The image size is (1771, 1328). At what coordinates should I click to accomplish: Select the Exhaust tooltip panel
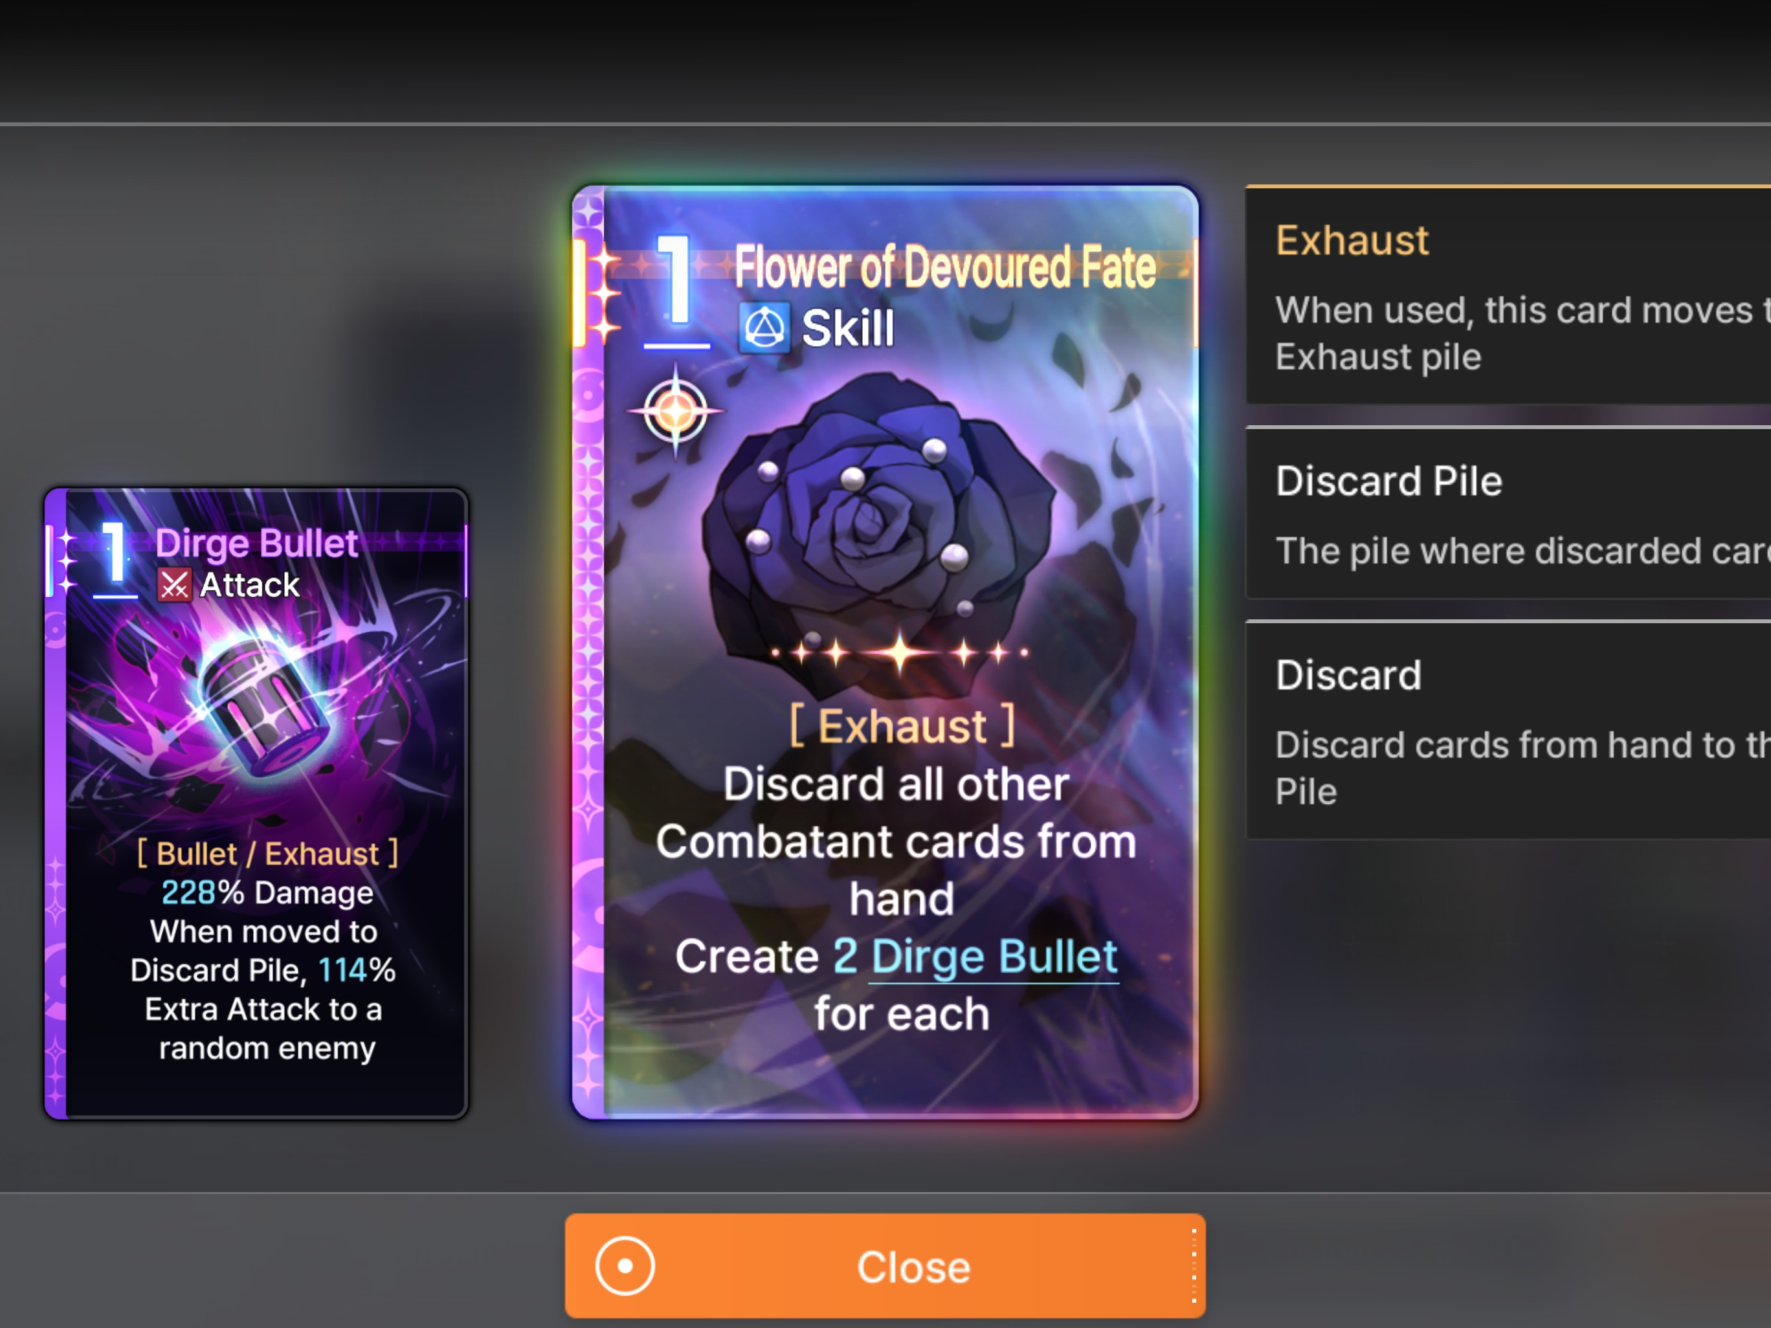click(x=1508, y=295)
